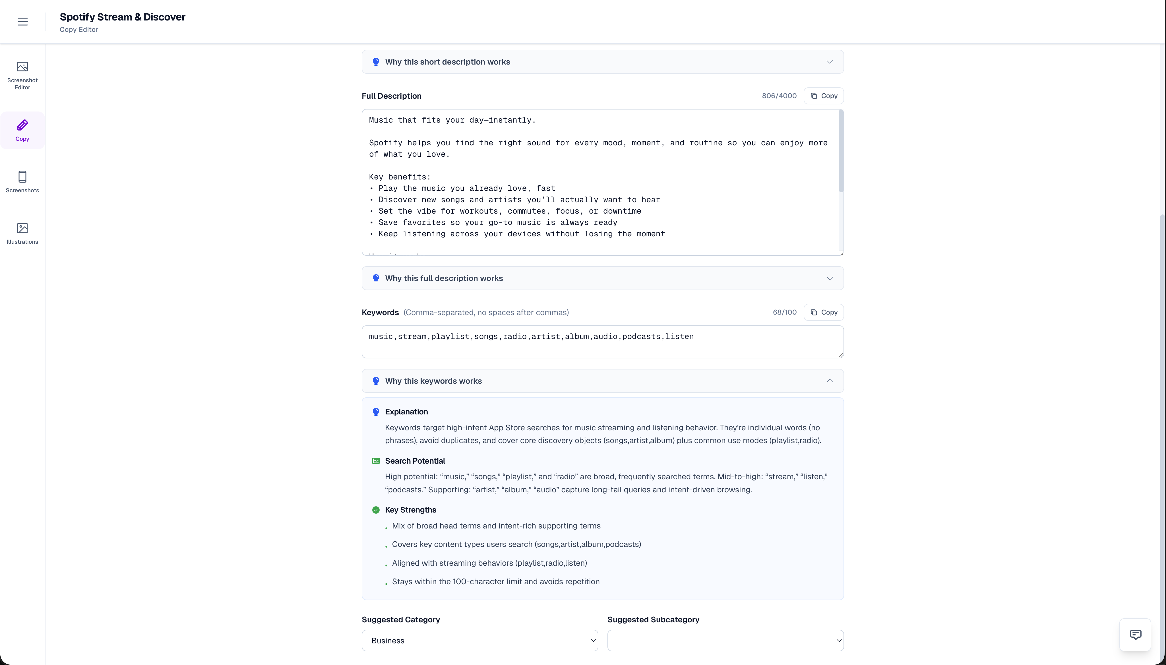This screenshot has width=1166, height=665.
Task: Click copy icon in Keywords Copy button
Action: (x=814, y=312)
